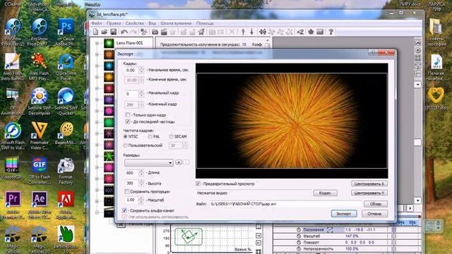This screenshot has height=254, width=452.
Task: Select the SECAM frame rate radio button
Action: point(172,136)
